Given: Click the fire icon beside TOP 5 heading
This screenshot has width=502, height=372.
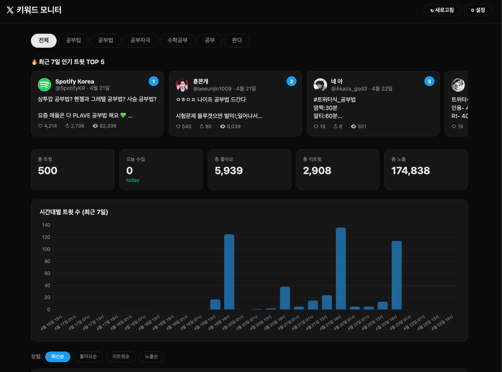Looking at the screenshot, I should 34,62.
